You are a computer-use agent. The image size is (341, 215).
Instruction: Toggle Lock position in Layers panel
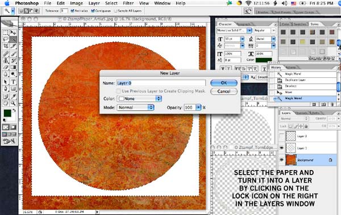[301, 126]
